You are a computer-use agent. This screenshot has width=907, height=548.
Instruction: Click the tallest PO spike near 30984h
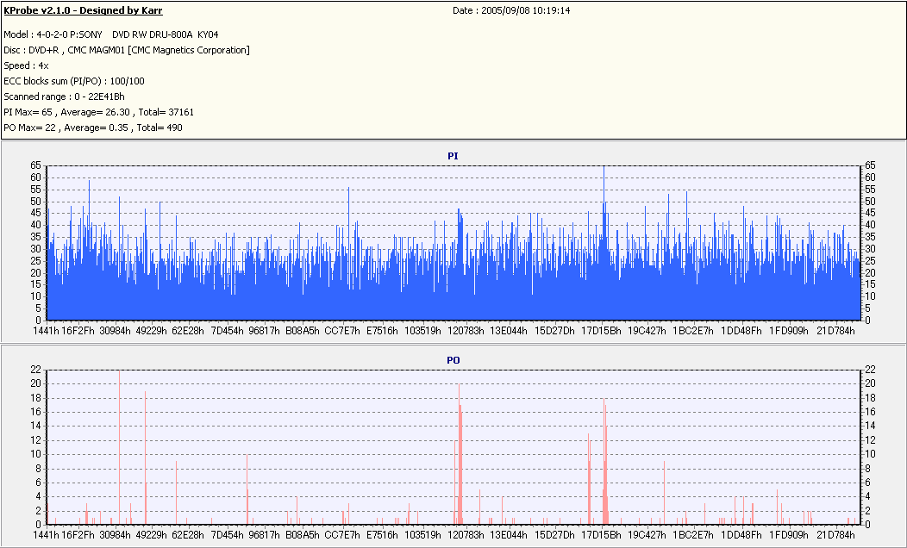pos(119,447)
